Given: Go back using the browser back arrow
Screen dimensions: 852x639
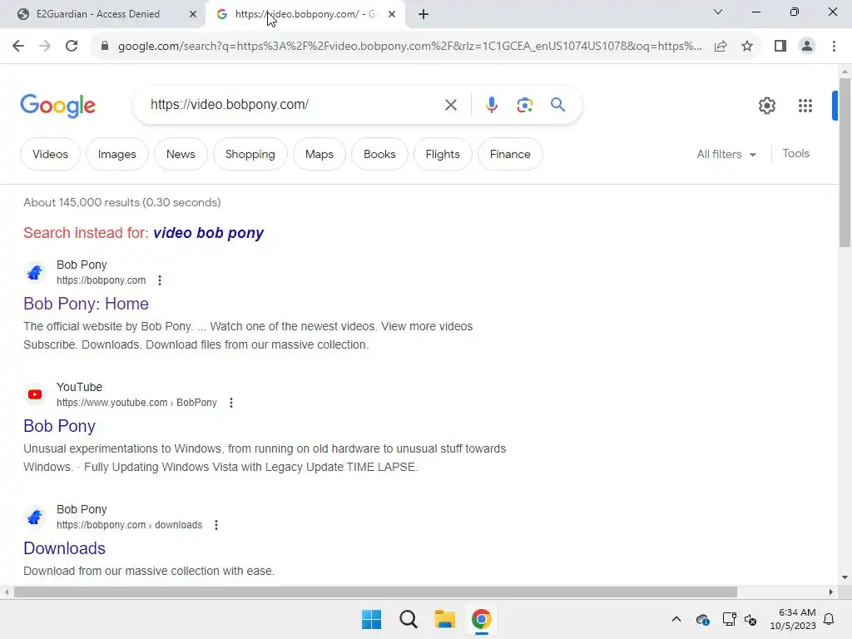Looking at the screenshot, I should 18,47.
